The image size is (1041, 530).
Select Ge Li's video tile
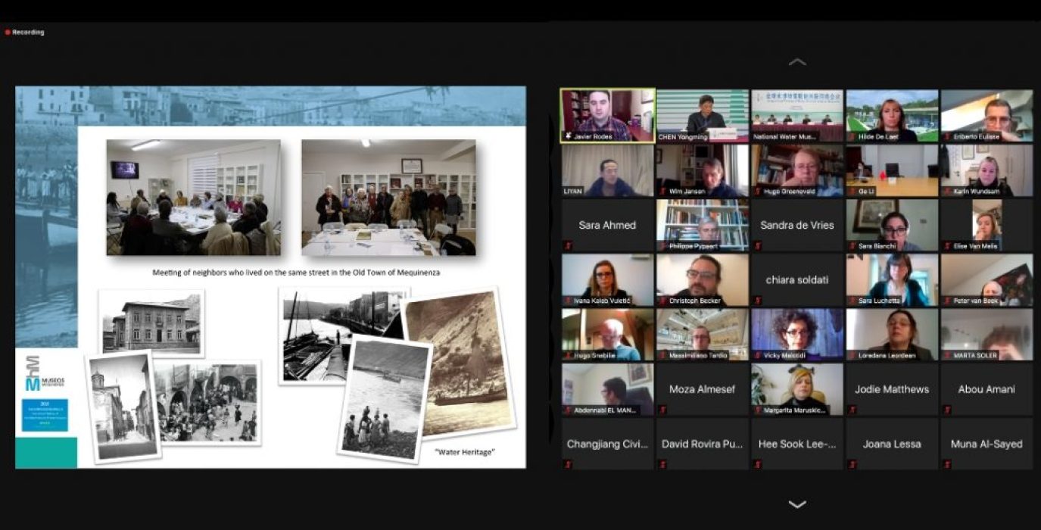[x=892, y=171]
